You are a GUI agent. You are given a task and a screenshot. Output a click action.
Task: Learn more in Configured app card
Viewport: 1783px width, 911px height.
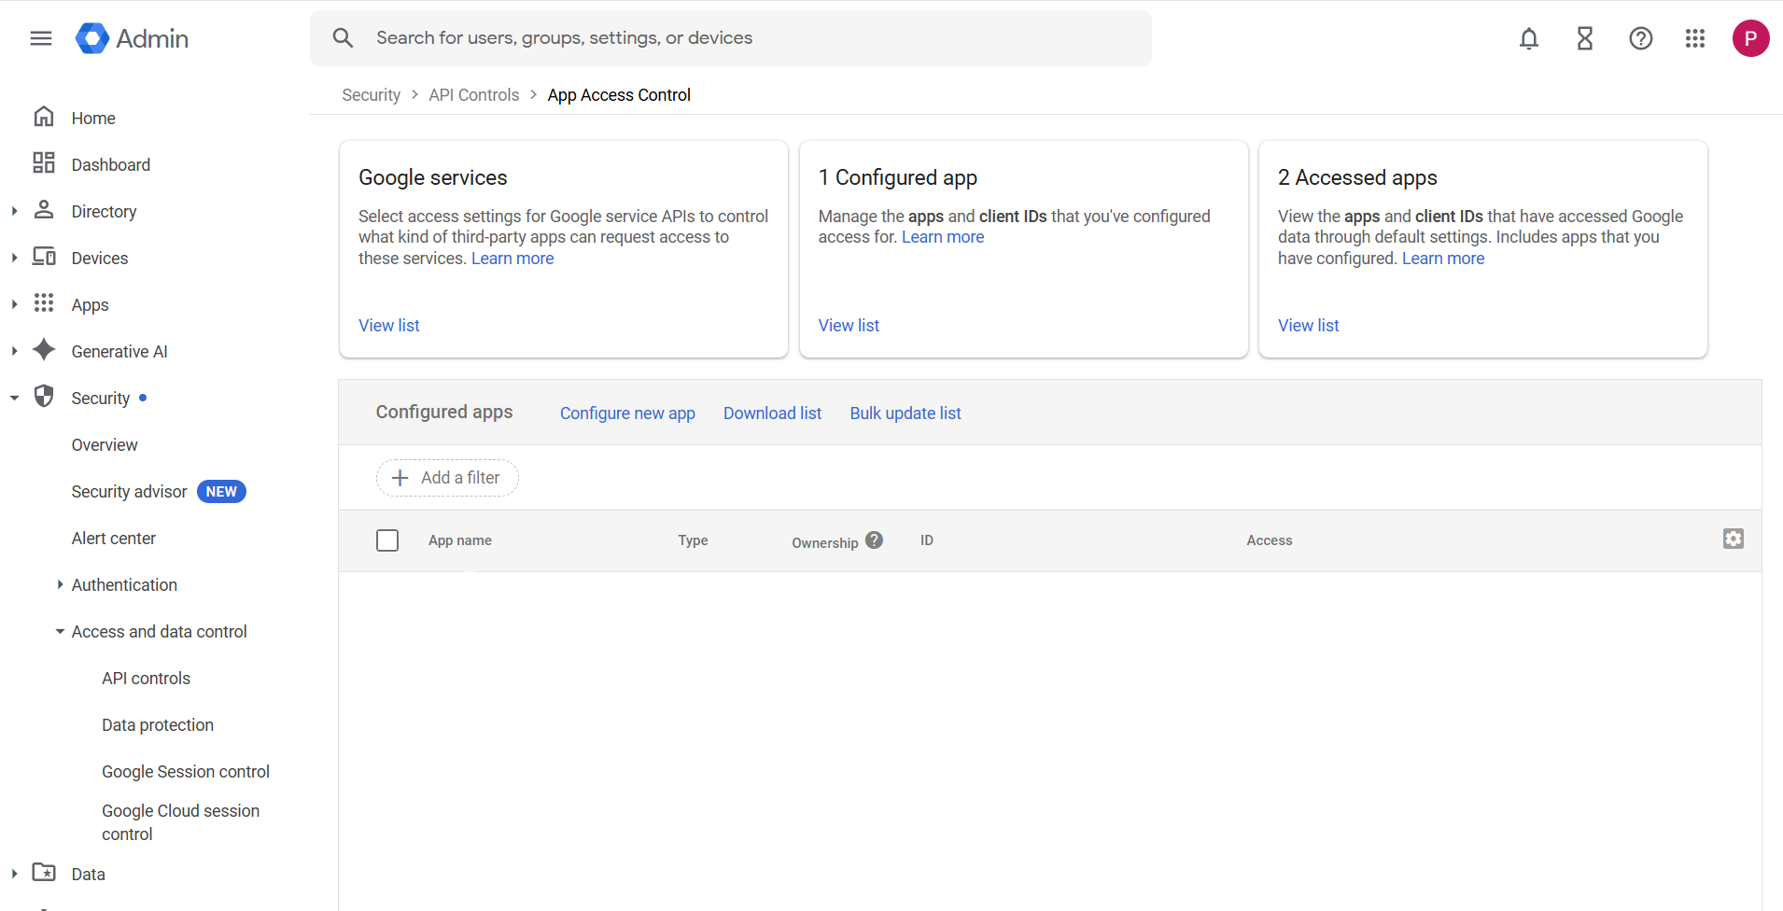[943, 237]
